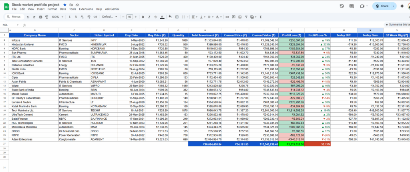Open the Format menu
This screenshot has width=410, height=172.
click(52, 9)
